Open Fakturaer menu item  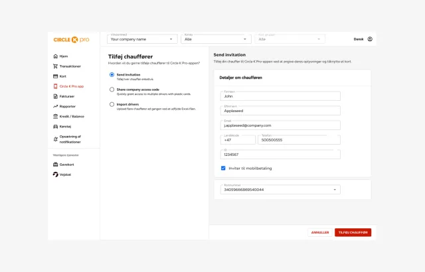tap(67, 96)
